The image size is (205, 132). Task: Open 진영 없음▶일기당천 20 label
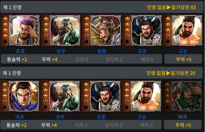[171, 73]
